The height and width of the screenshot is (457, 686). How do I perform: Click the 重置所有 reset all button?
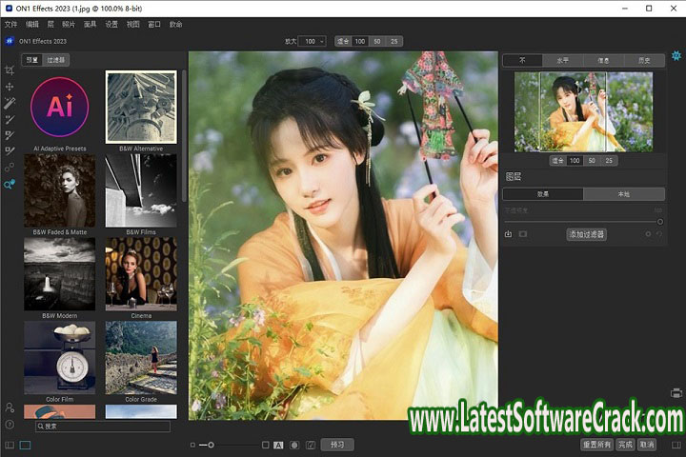click(596, 445)
